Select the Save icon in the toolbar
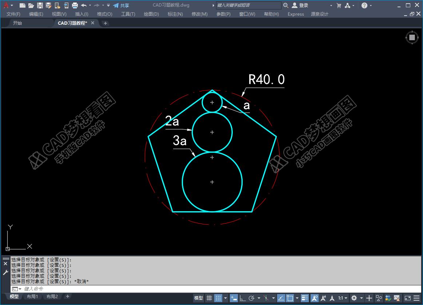423x305 pixels. 40,5
